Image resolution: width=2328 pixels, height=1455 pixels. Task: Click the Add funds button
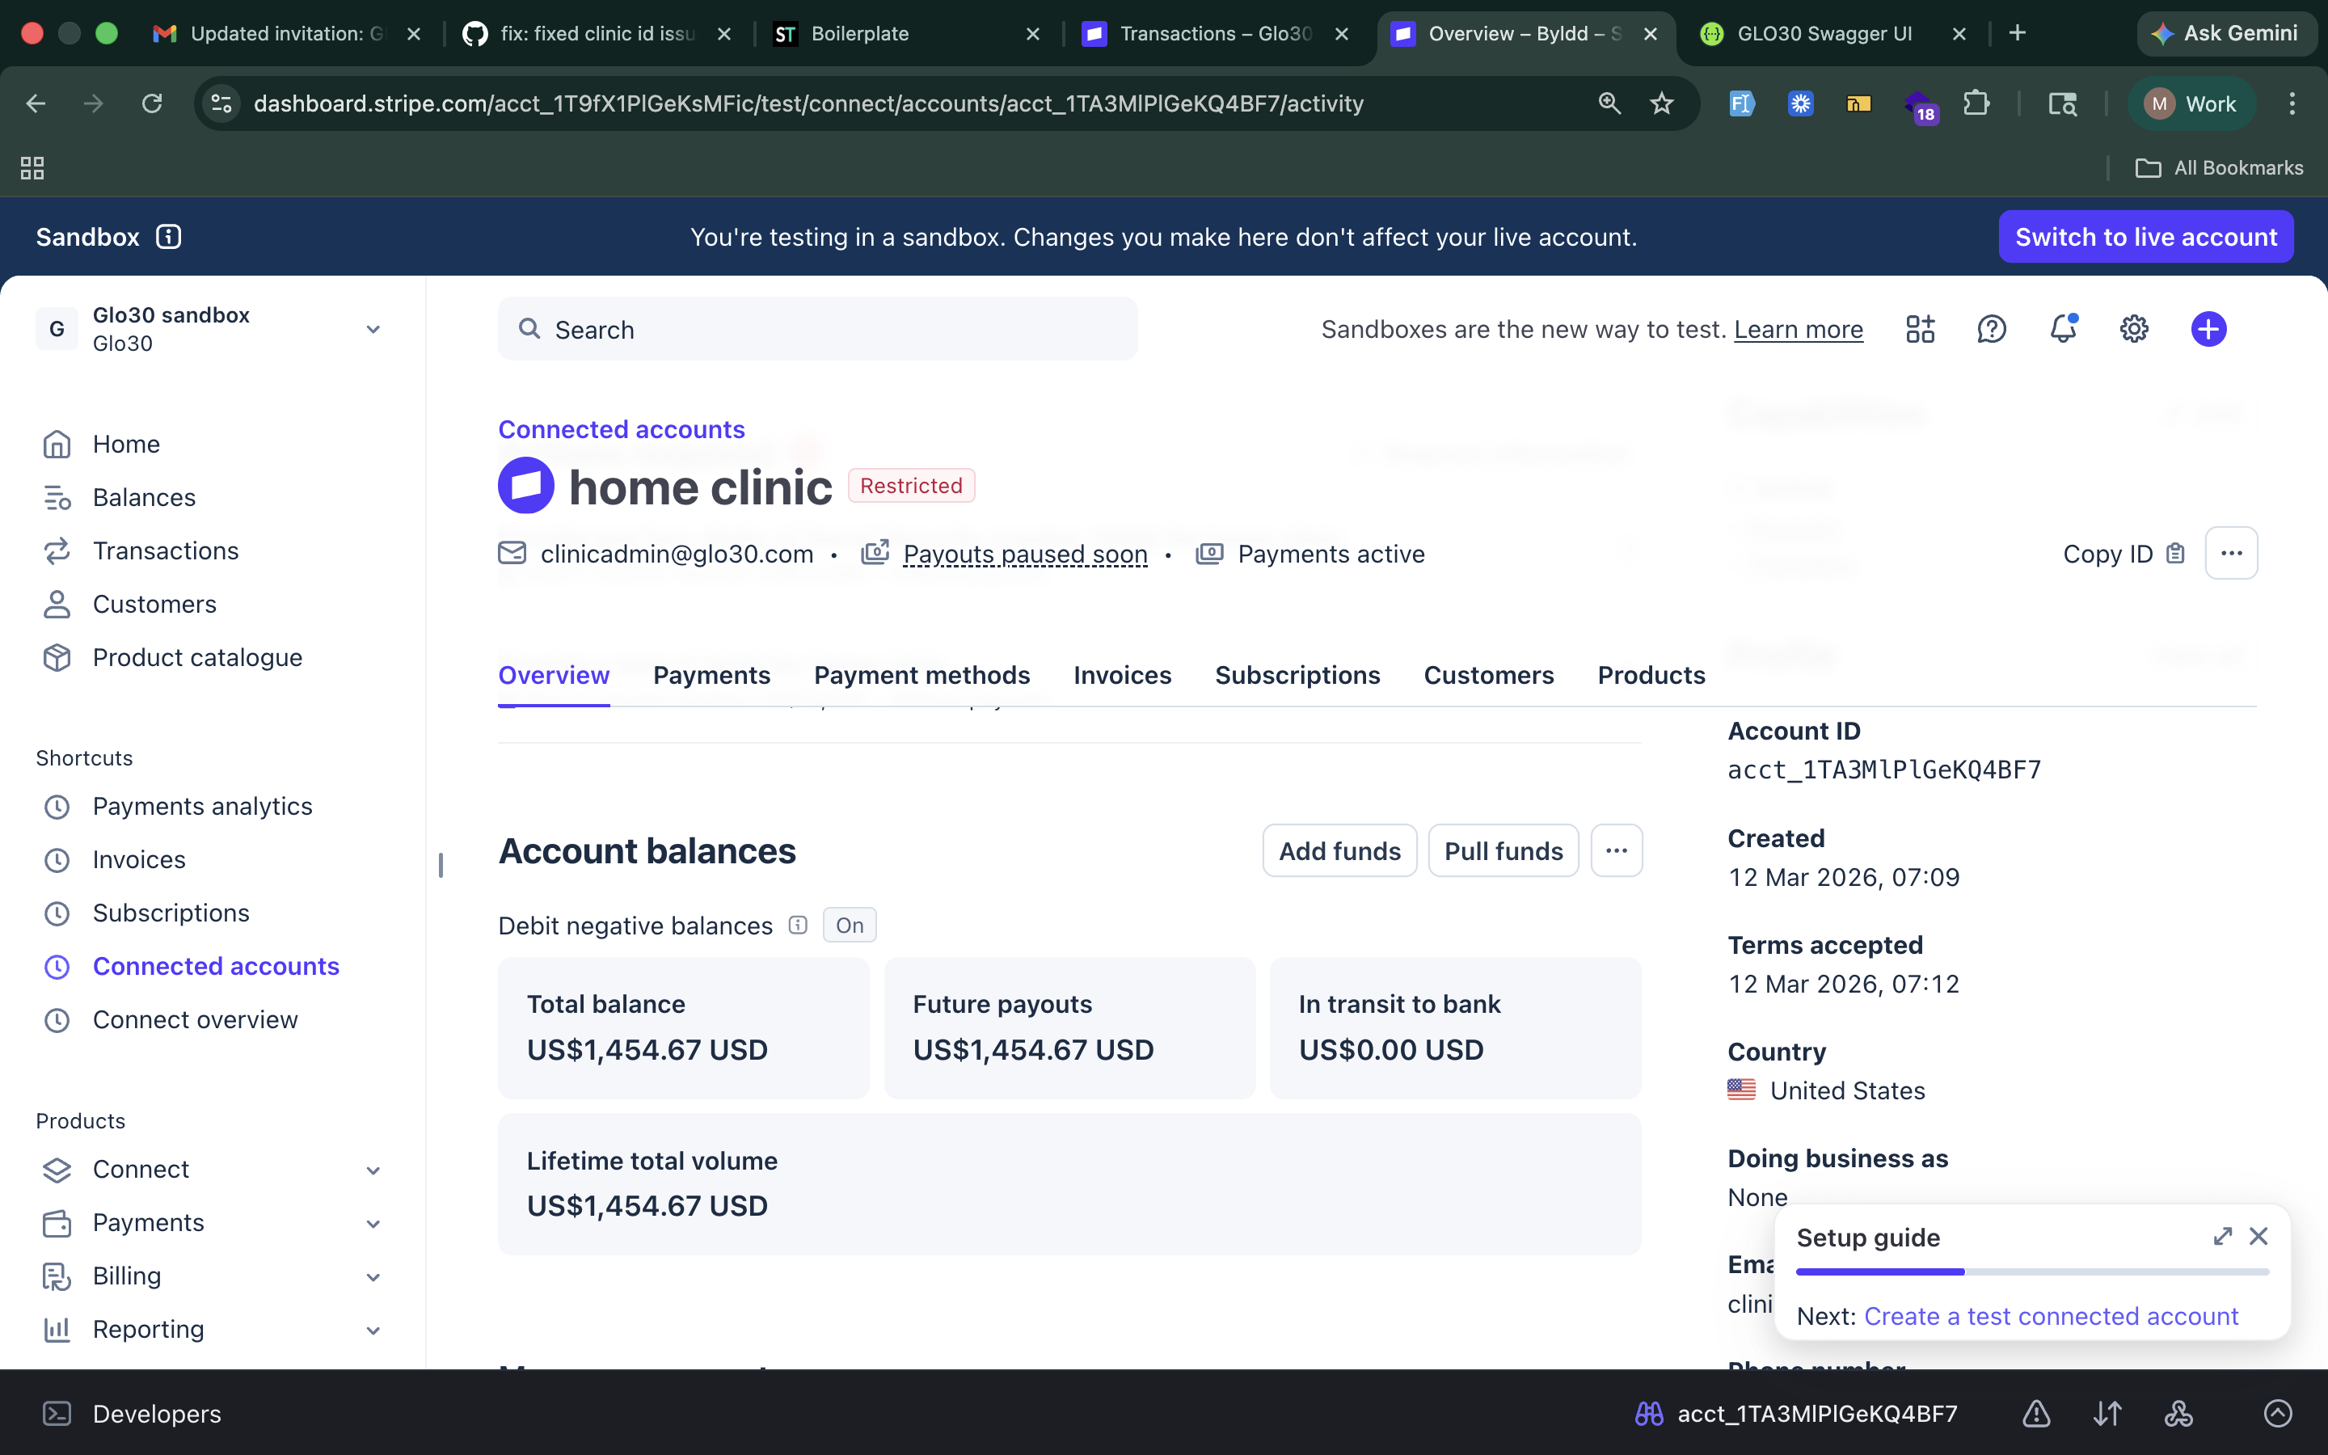[x=1340, y=850]
